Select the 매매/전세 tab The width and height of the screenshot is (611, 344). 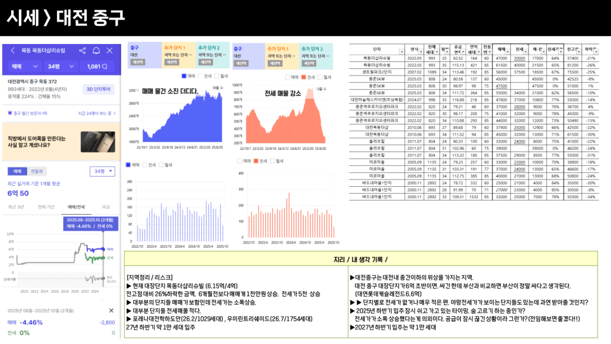[x=76, y=206]
